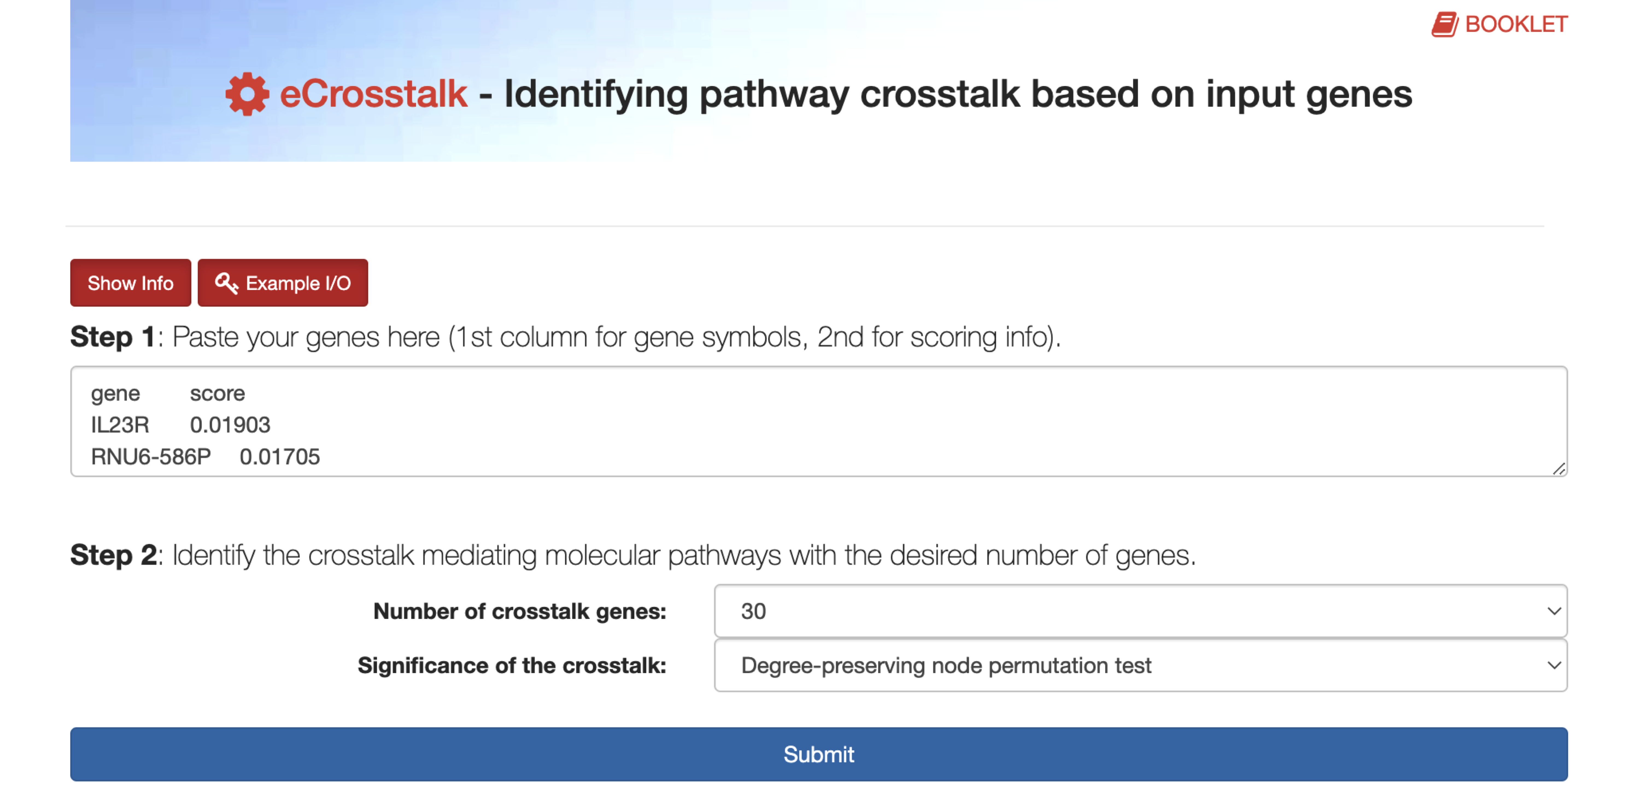The height and width of the screenshot is (787, 1640).
Task: Open the Significance of the crosstalk dropdown
Action: coord(1140,665)
